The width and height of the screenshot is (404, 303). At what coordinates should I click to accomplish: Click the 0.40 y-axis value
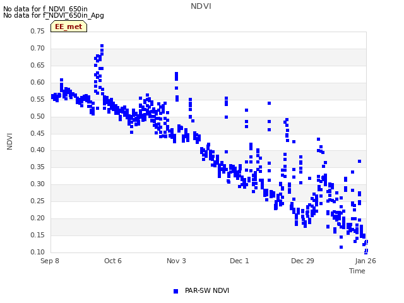[38, 150]
